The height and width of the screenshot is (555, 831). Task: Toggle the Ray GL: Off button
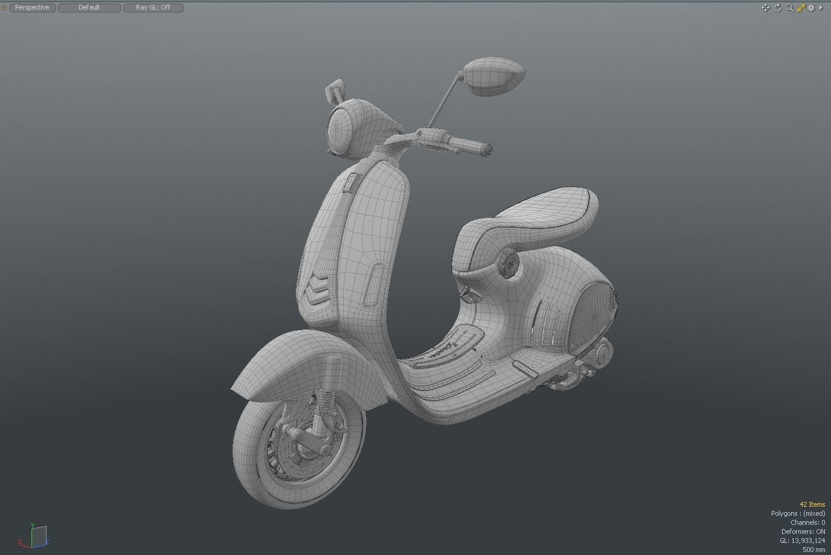click(x=153, y=8)
